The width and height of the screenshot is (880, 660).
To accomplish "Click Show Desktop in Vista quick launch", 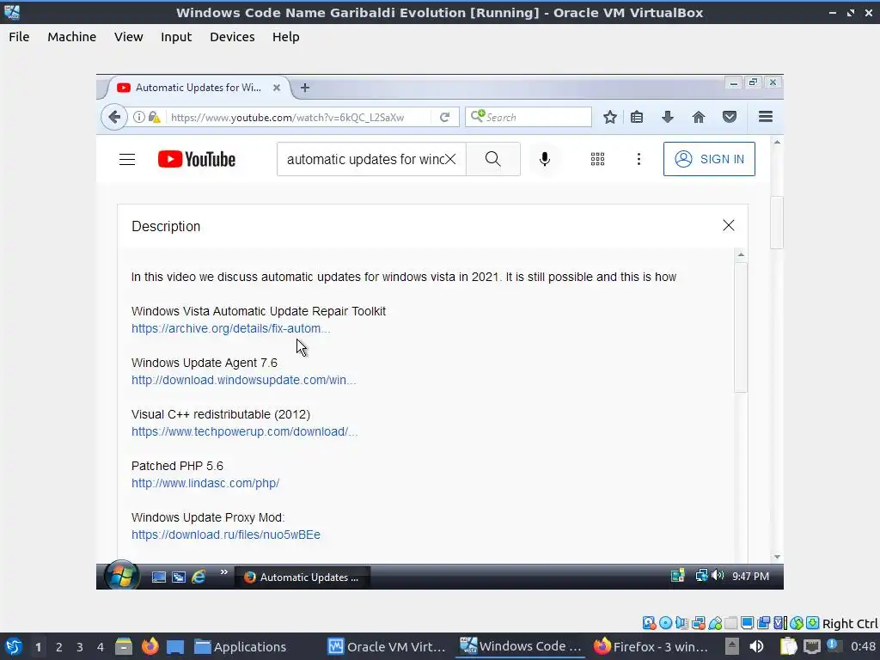I will click(159, 577).
